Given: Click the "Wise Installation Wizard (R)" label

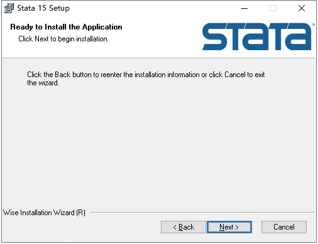Looking at the screenshot, I should (x=44, y=213).
